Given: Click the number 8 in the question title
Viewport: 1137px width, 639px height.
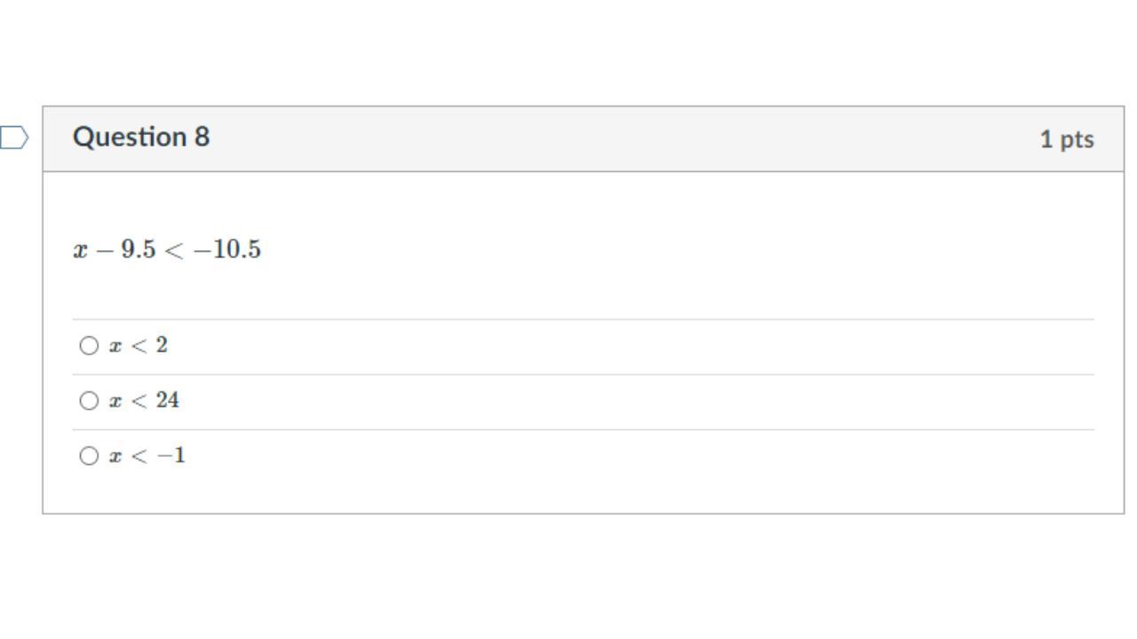Looking at the screenshot, I should (x=202, y=137).
